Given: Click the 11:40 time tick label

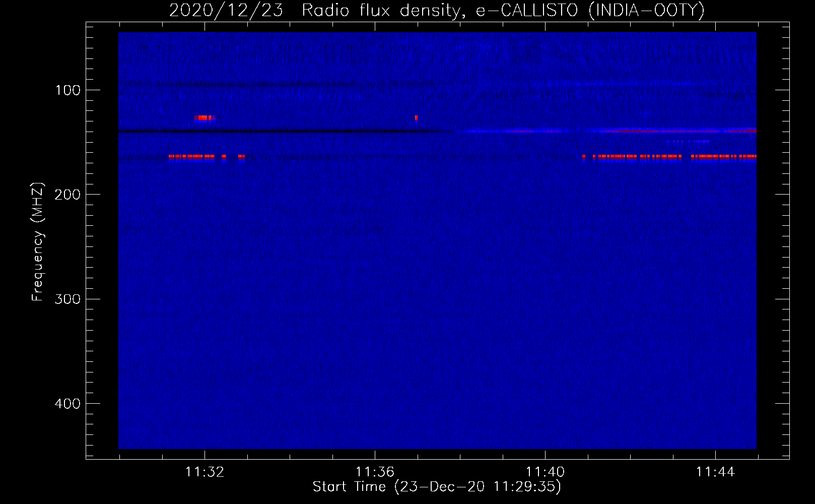Looking at the screenshot, I should (545, 472).
